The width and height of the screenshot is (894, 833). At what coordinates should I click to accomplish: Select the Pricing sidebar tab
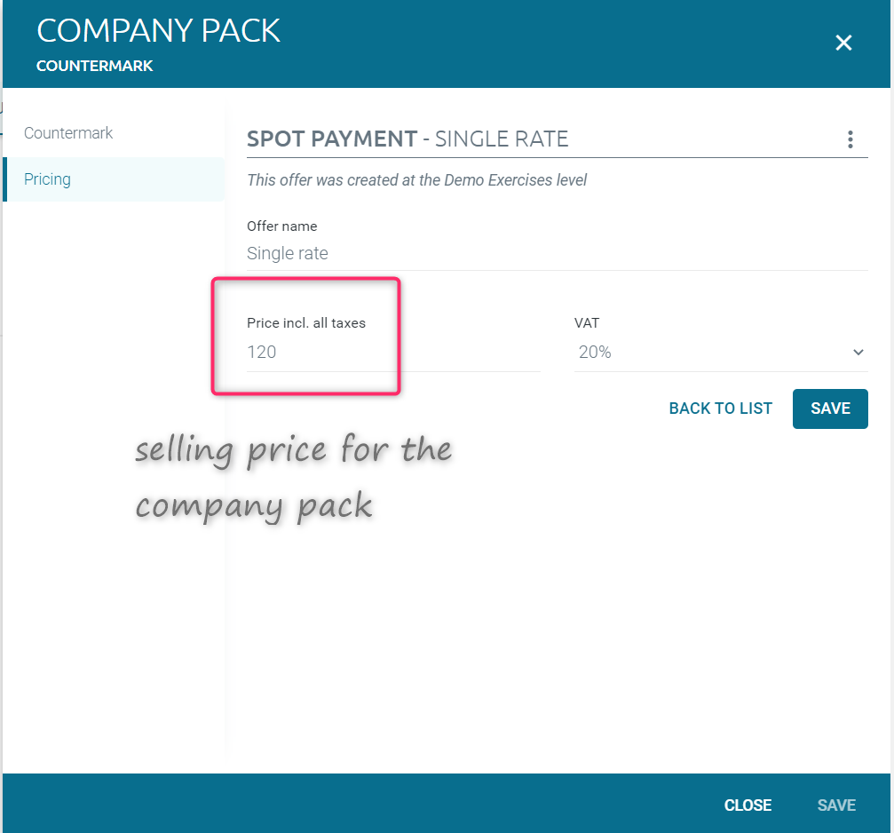click(x=48, y=179)
